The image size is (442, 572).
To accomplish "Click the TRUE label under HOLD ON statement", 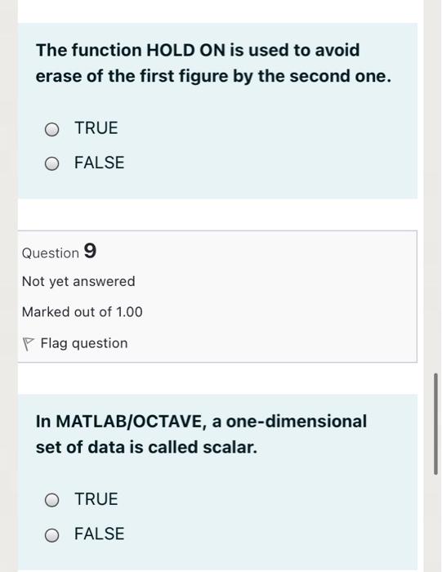I will pyautogui.click(x=96, y=128).
